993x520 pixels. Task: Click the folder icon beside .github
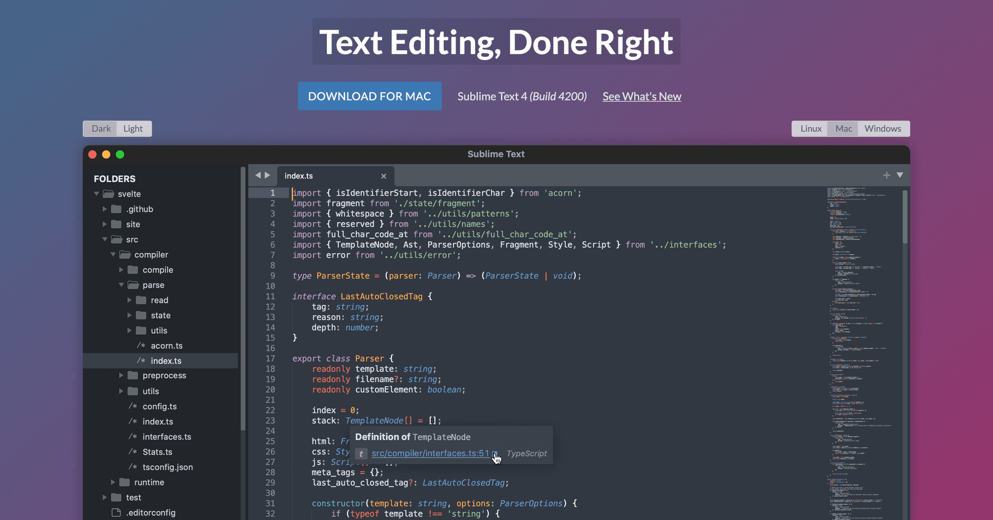click(116, 209)
